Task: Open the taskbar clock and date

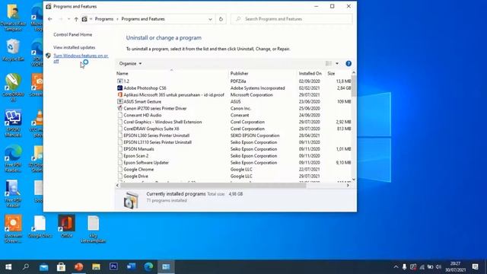Action: [x=455, y=266]
